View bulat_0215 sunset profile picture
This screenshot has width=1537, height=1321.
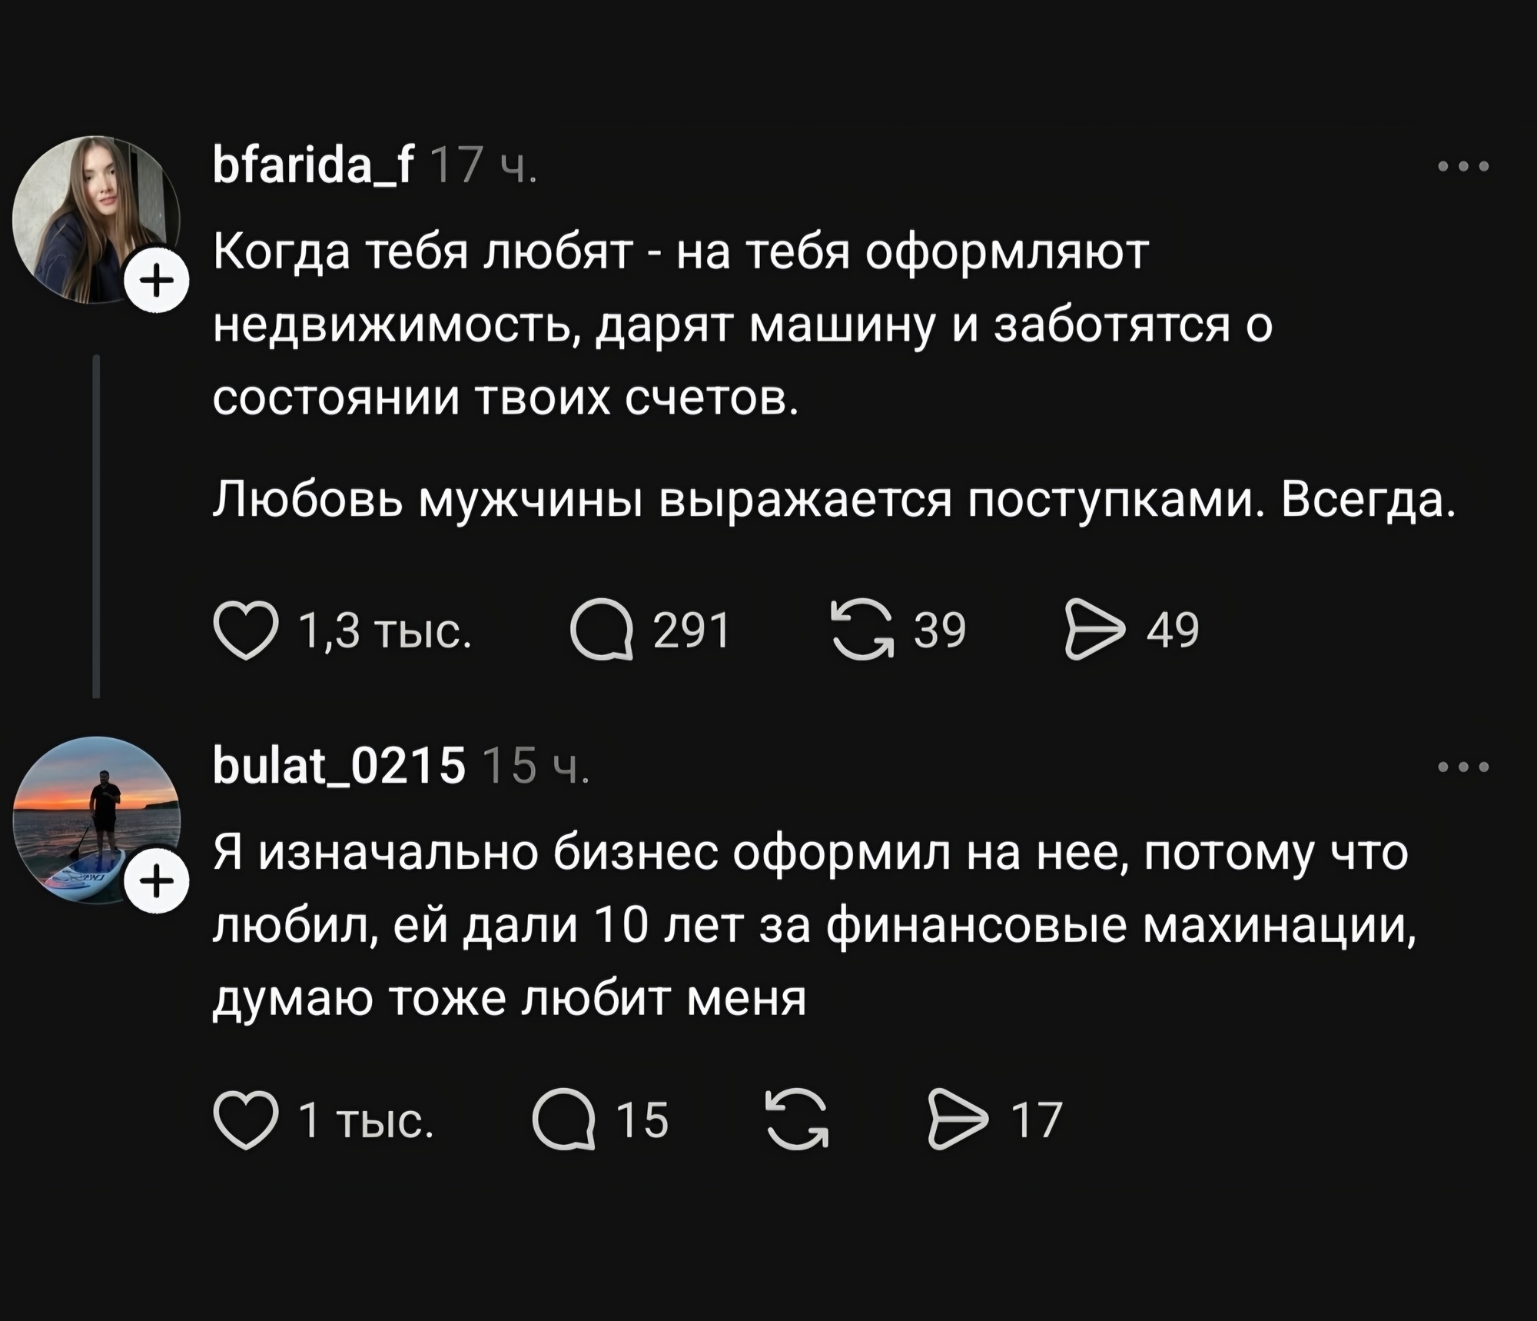click(x=97, y=820)
